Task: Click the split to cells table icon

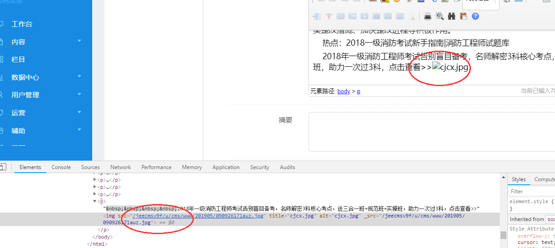Action: click(x=376, y=16)
